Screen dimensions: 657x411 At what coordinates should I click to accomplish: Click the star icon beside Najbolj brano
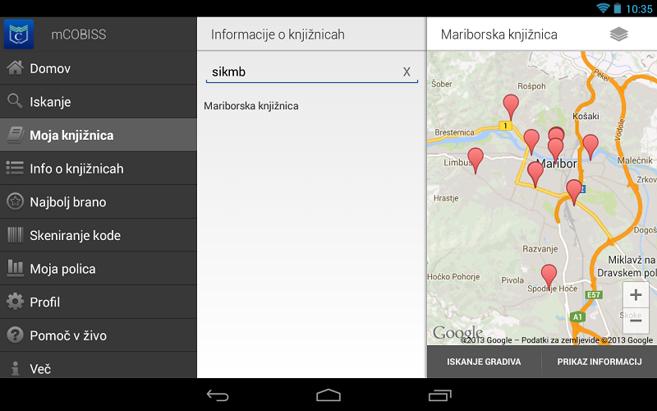(15, 201)
